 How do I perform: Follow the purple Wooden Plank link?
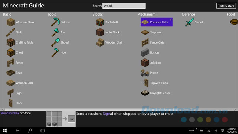click(10, 113)
